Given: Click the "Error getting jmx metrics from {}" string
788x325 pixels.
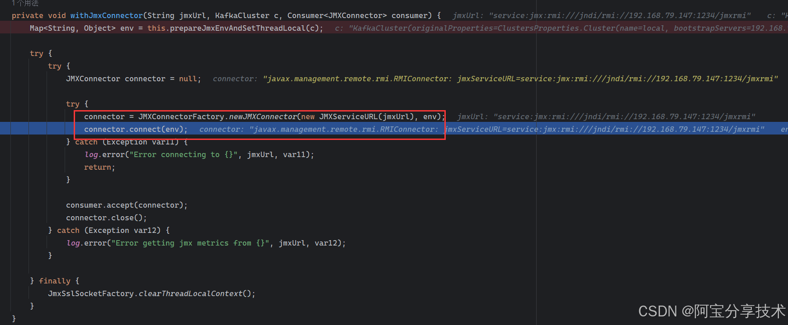Looking at the screenshot, I should click(x=190, y=243).
